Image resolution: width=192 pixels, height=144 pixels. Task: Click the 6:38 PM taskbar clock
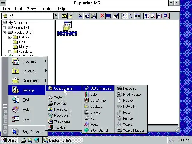183,140
